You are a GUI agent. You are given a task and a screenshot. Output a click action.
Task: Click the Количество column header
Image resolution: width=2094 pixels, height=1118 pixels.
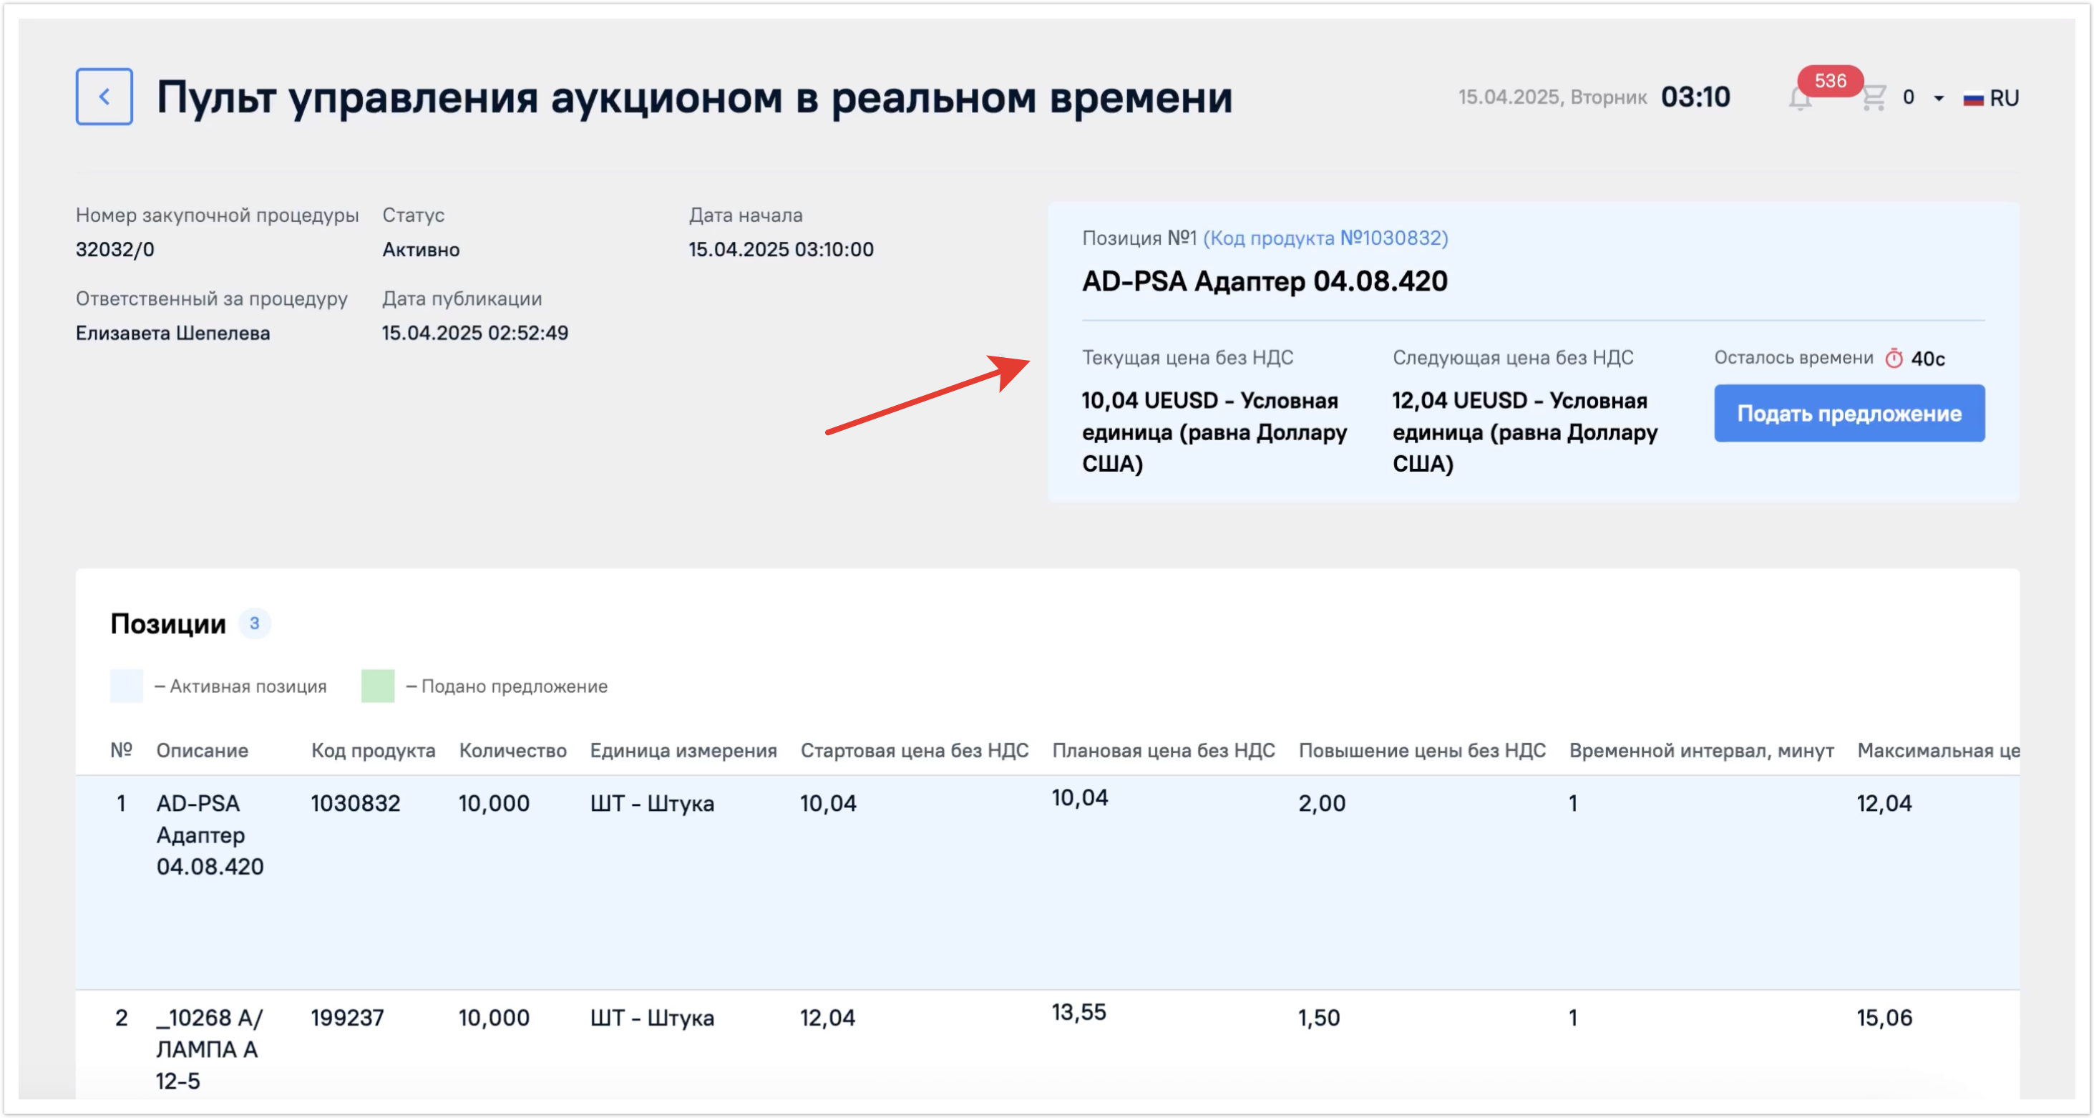[x=512, y=751]
